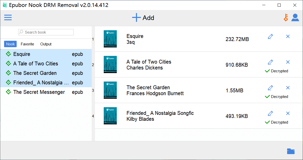Remove A Tale of Two Cities from the queue
This screenshot has height=160, width=303.
[288, 62]
